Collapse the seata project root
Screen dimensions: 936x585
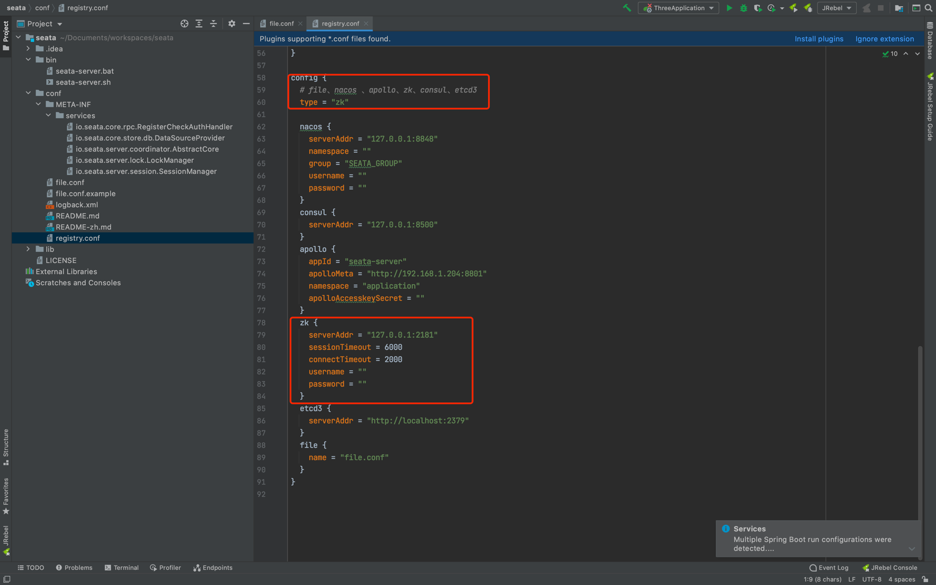pos(18,37)
